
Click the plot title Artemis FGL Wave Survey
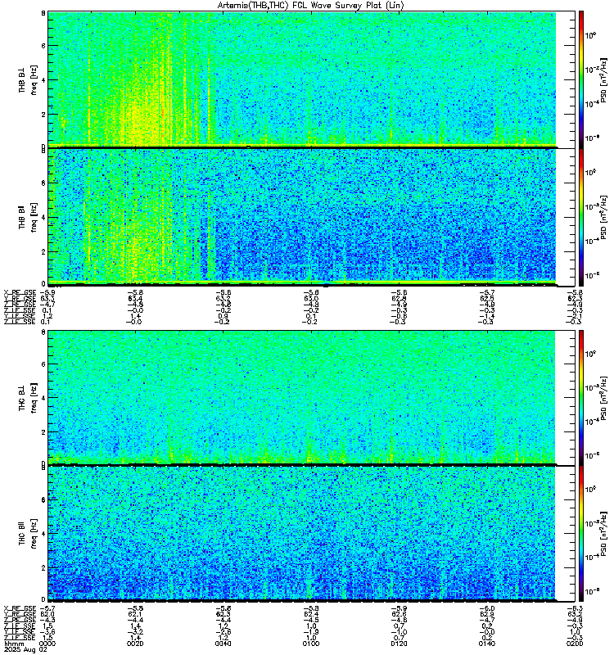311,5
